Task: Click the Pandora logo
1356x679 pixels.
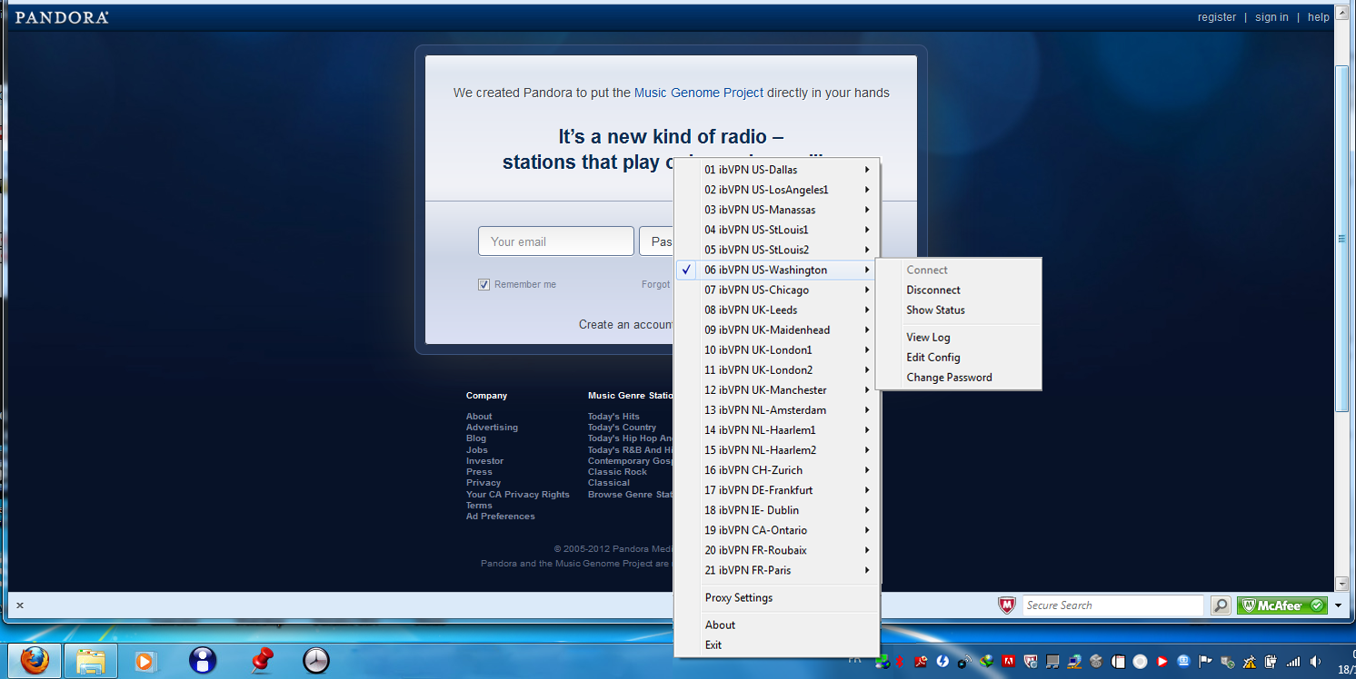Action: click(x=62, y=17)
